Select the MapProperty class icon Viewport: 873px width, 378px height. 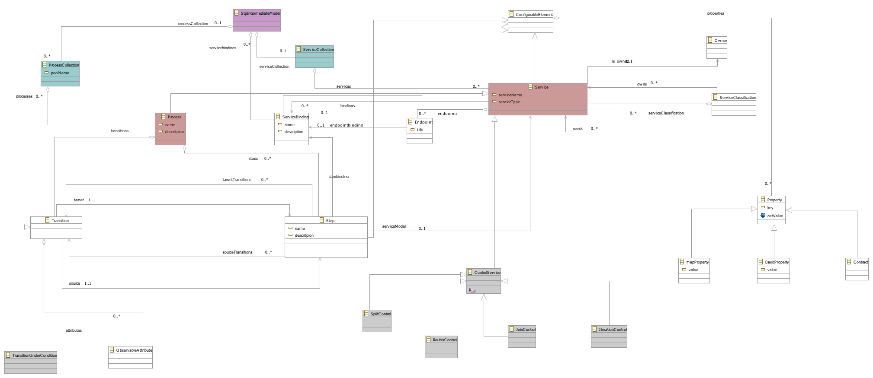pos(682,262)
